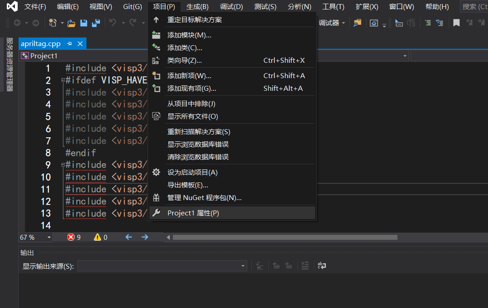Screen dimensions: 488x308
Task: Open the 显示输出来源 combo box
Action: click(162, 266)
